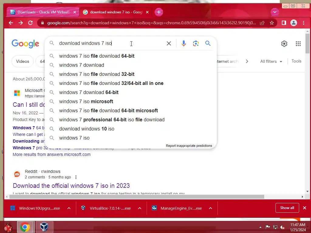Open the Chrome three-dot menu
The width and height of the screenshot is (311, 233).
[x=303, y=23]
